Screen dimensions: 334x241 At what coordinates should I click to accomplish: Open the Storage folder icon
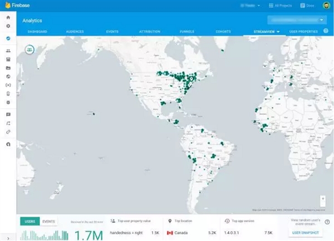click(x=8, y=68)
